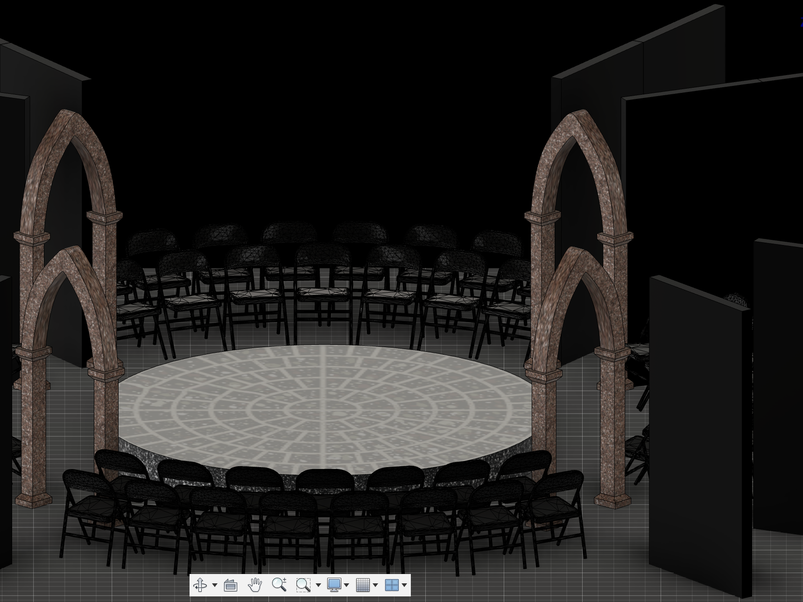Open the Grid and Snaps dropdown arrow

click(375, 585)
